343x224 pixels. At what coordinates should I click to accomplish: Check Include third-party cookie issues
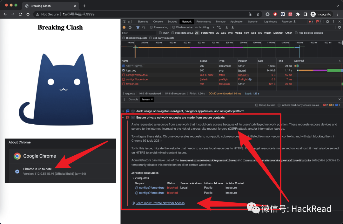pos(279,105)
